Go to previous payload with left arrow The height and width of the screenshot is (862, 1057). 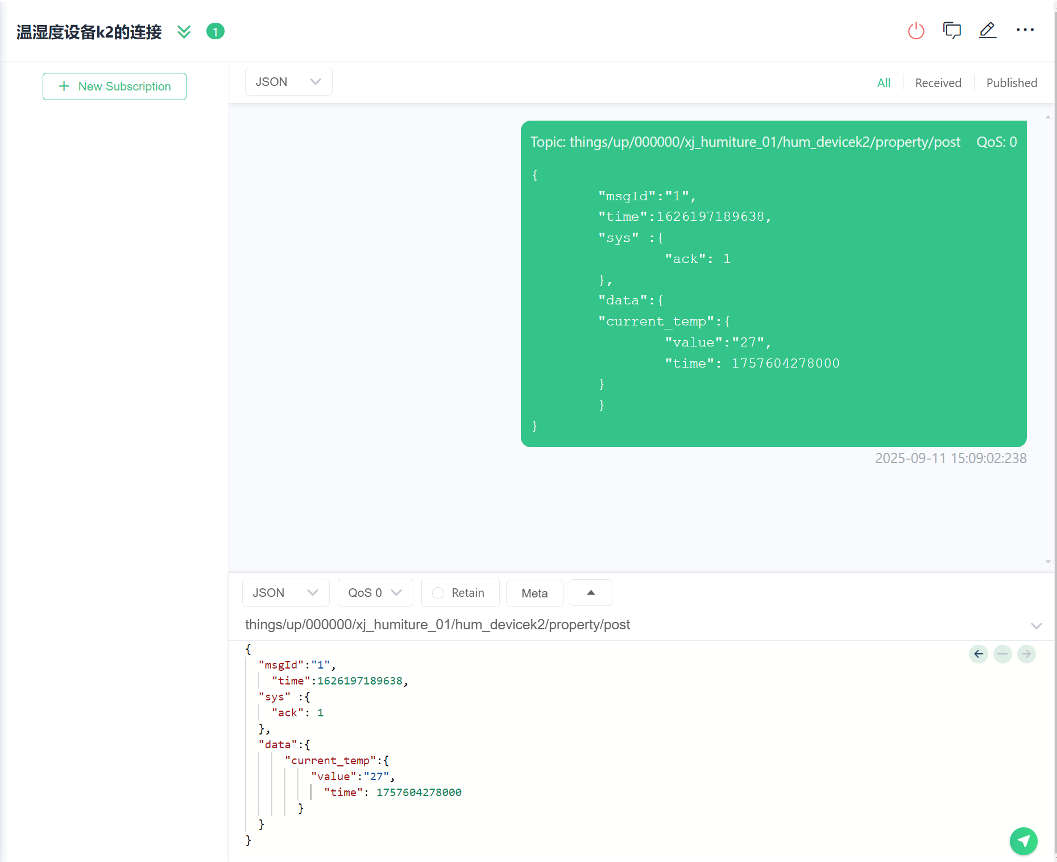click(979, 654)
